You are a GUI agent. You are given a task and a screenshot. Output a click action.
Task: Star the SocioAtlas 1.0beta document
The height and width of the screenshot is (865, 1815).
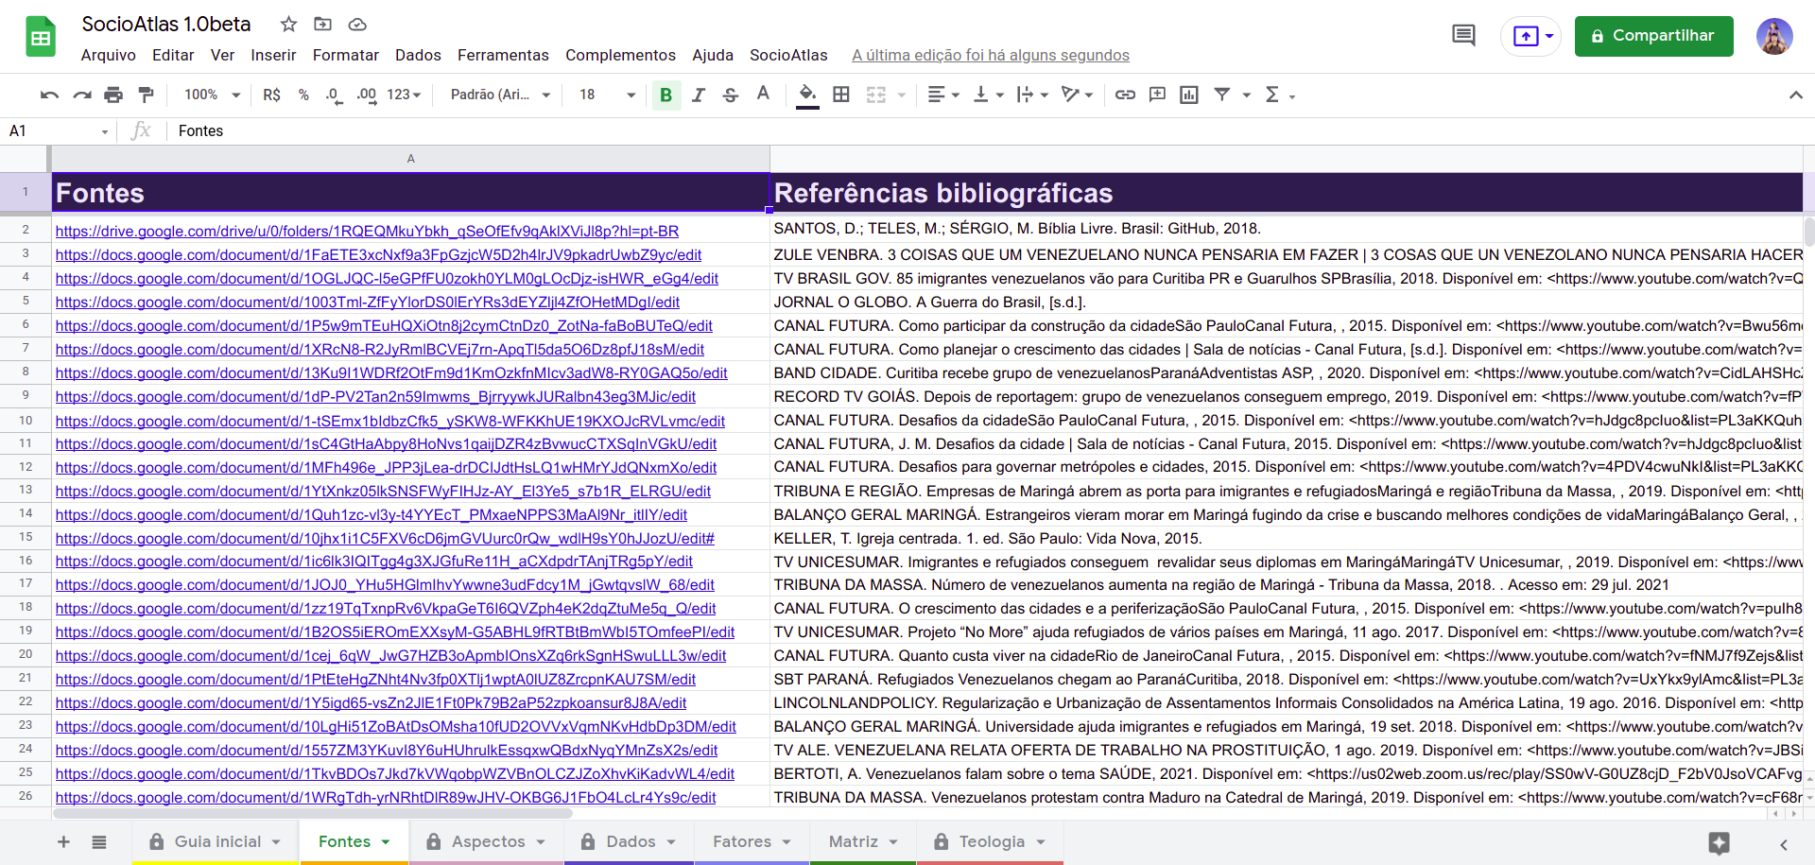(x=289, y=24)
